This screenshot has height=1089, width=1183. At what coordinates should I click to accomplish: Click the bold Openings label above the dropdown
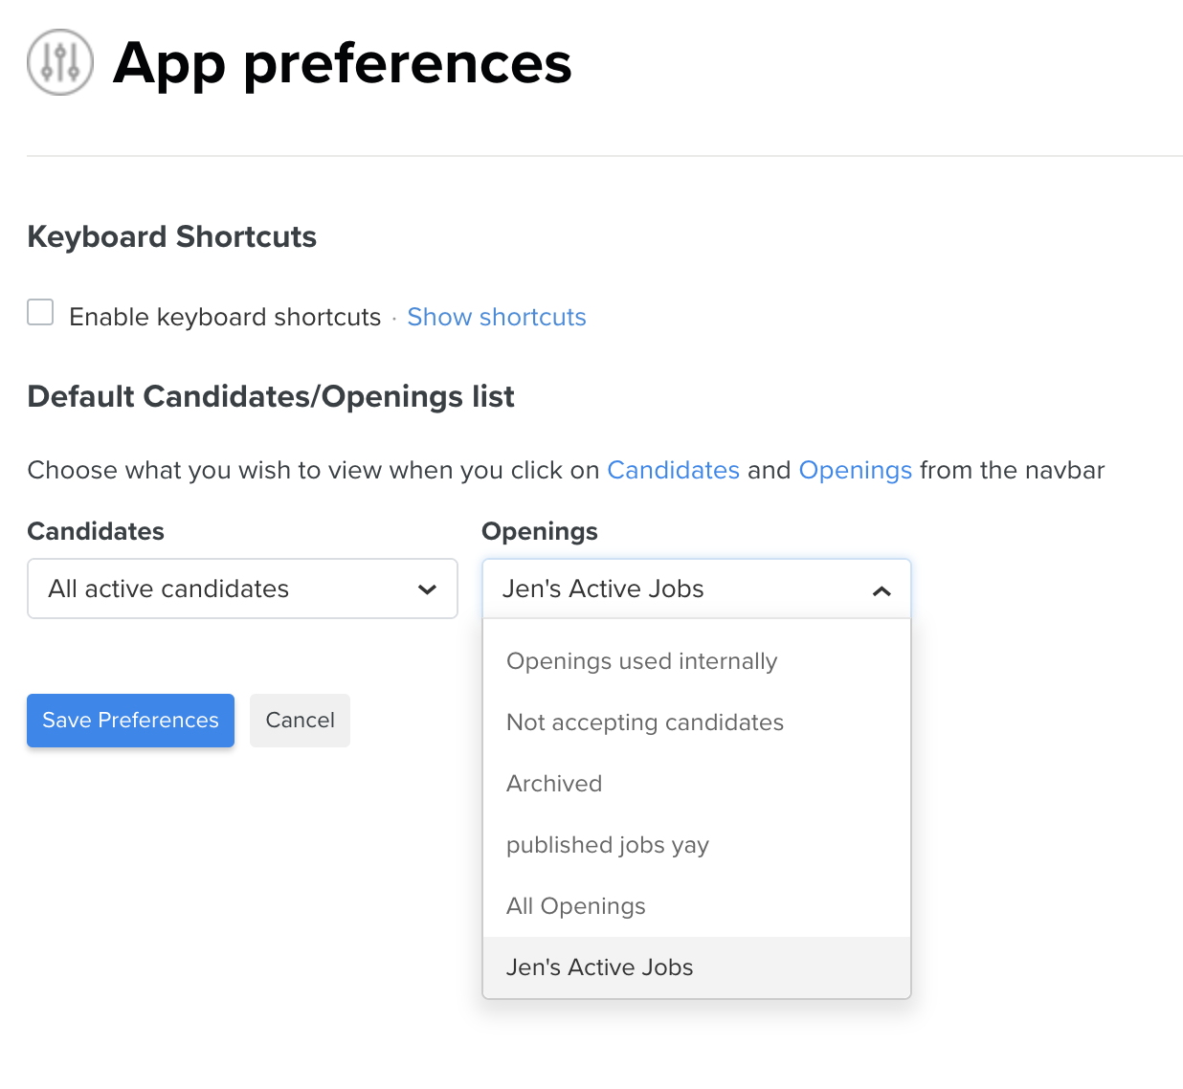coord(539,531)
